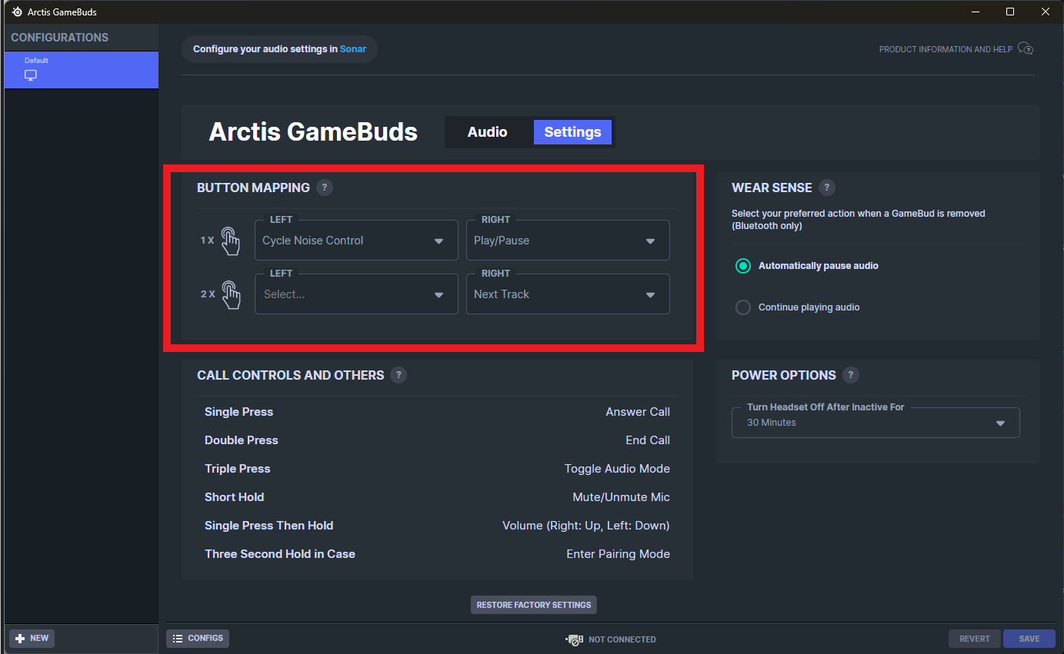Minimize the Arctis GameBuds window

(975, 12)
